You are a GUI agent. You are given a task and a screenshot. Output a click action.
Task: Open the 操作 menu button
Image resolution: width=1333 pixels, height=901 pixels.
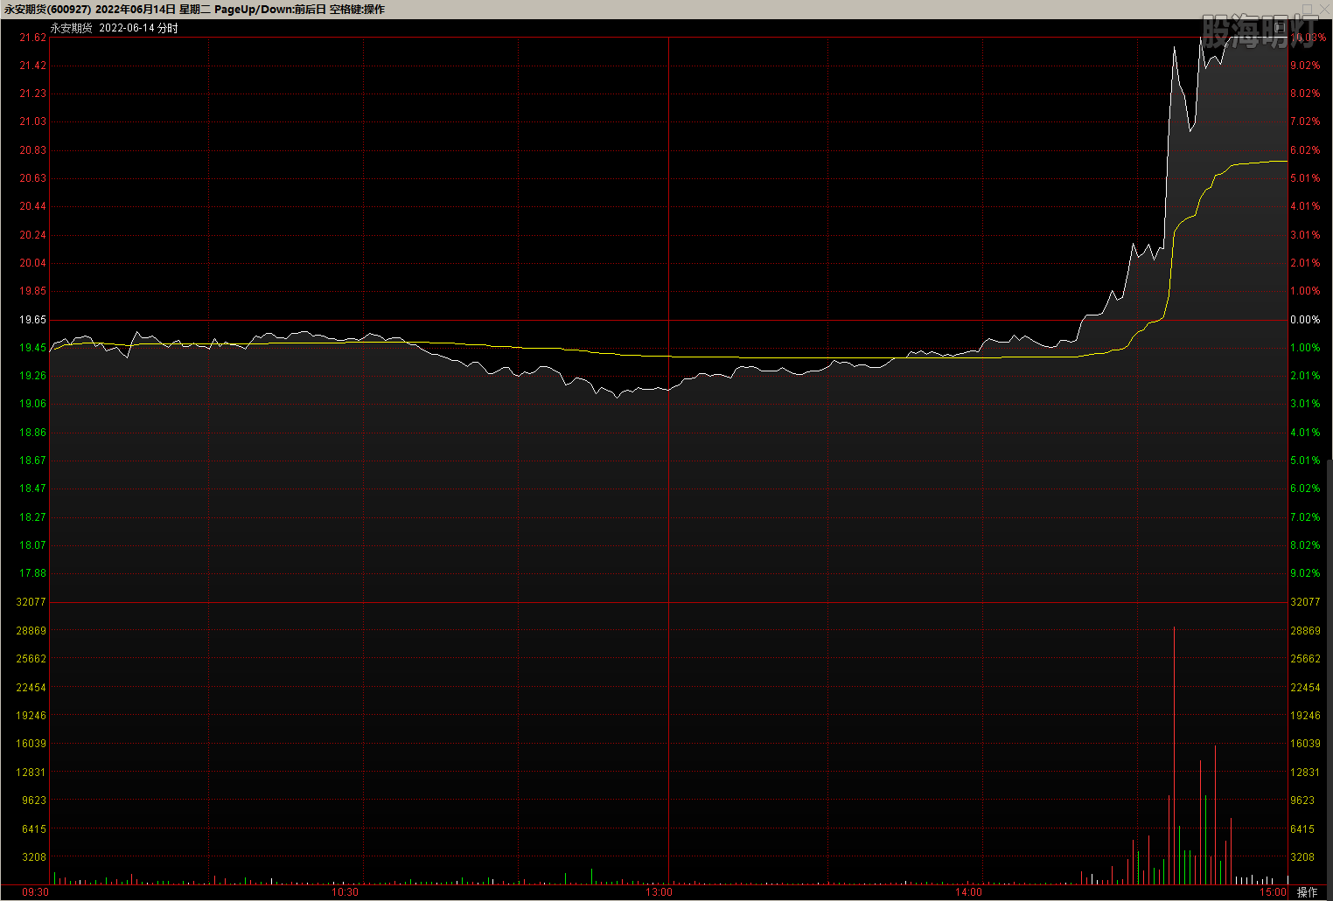click(x=1307, y=892)
